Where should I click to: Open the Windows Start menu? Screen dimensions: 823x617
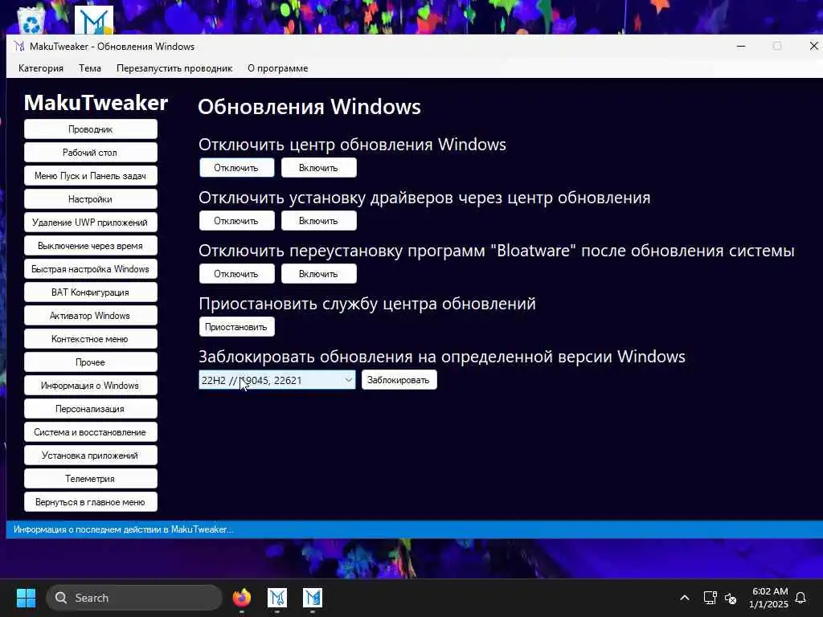pyautogui.click(x=26, y=598)
